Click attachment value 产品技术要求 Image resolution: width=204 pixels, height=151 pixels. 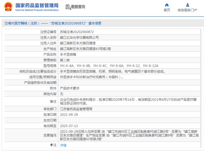pos(70,88)
